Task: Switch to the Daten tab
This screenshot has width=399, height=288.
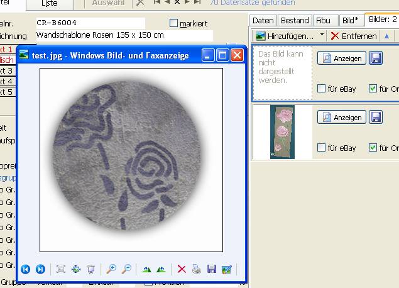Action: pos(263,20)
